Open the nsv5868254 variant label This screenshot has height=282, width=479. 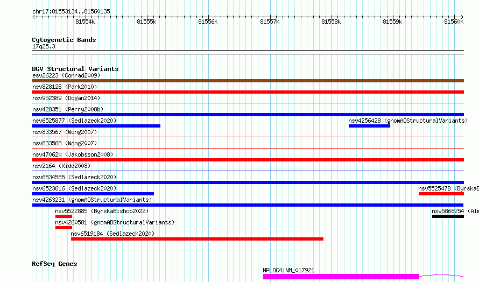455,211
